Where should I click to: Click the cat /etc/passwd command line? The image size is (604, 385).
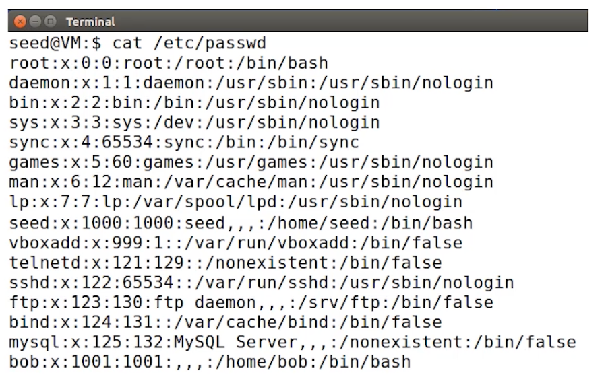pyautogui.click(x=138, y=43)
